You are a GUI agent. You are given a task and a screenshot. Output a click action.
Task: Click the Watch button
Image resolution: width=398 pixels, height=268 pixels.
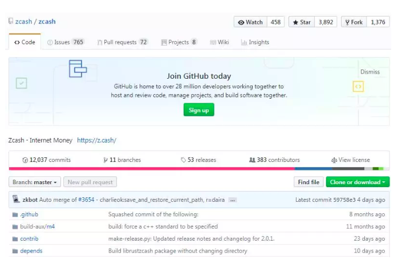(x=250, y=22)
